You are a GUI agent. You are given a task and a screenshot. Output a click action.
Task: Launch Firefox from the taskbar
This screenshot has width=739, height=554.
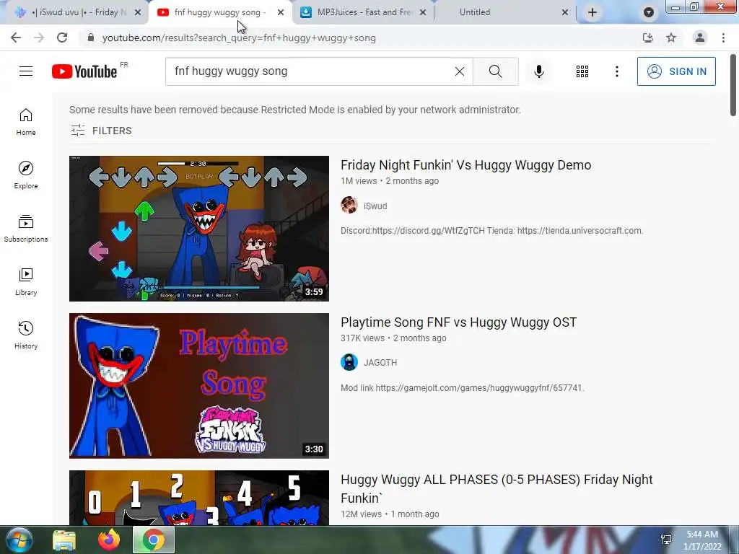(x=109, y=540)
